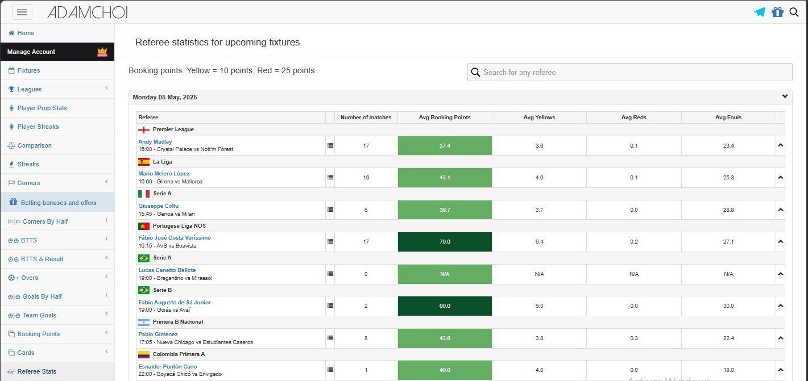Screen dimensions: 808x381
Task: Click the Esnaider Pontón Cano referee link
Action: click(x=168, y=367)
